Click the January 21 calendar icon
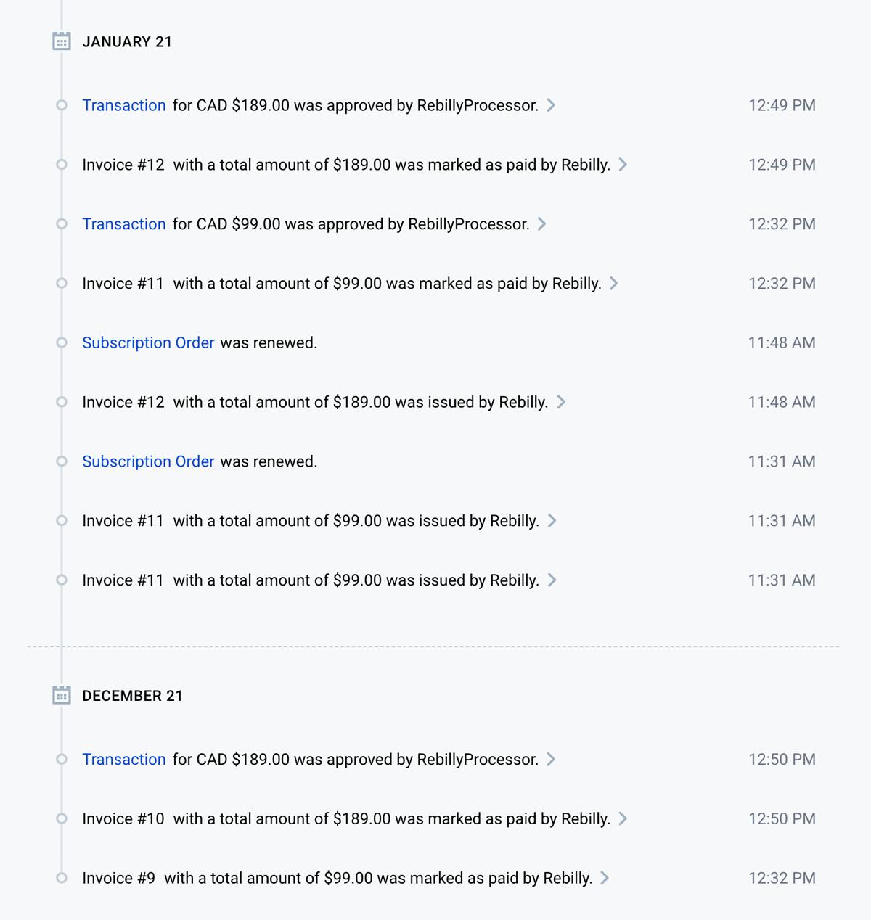 (62, 41)
